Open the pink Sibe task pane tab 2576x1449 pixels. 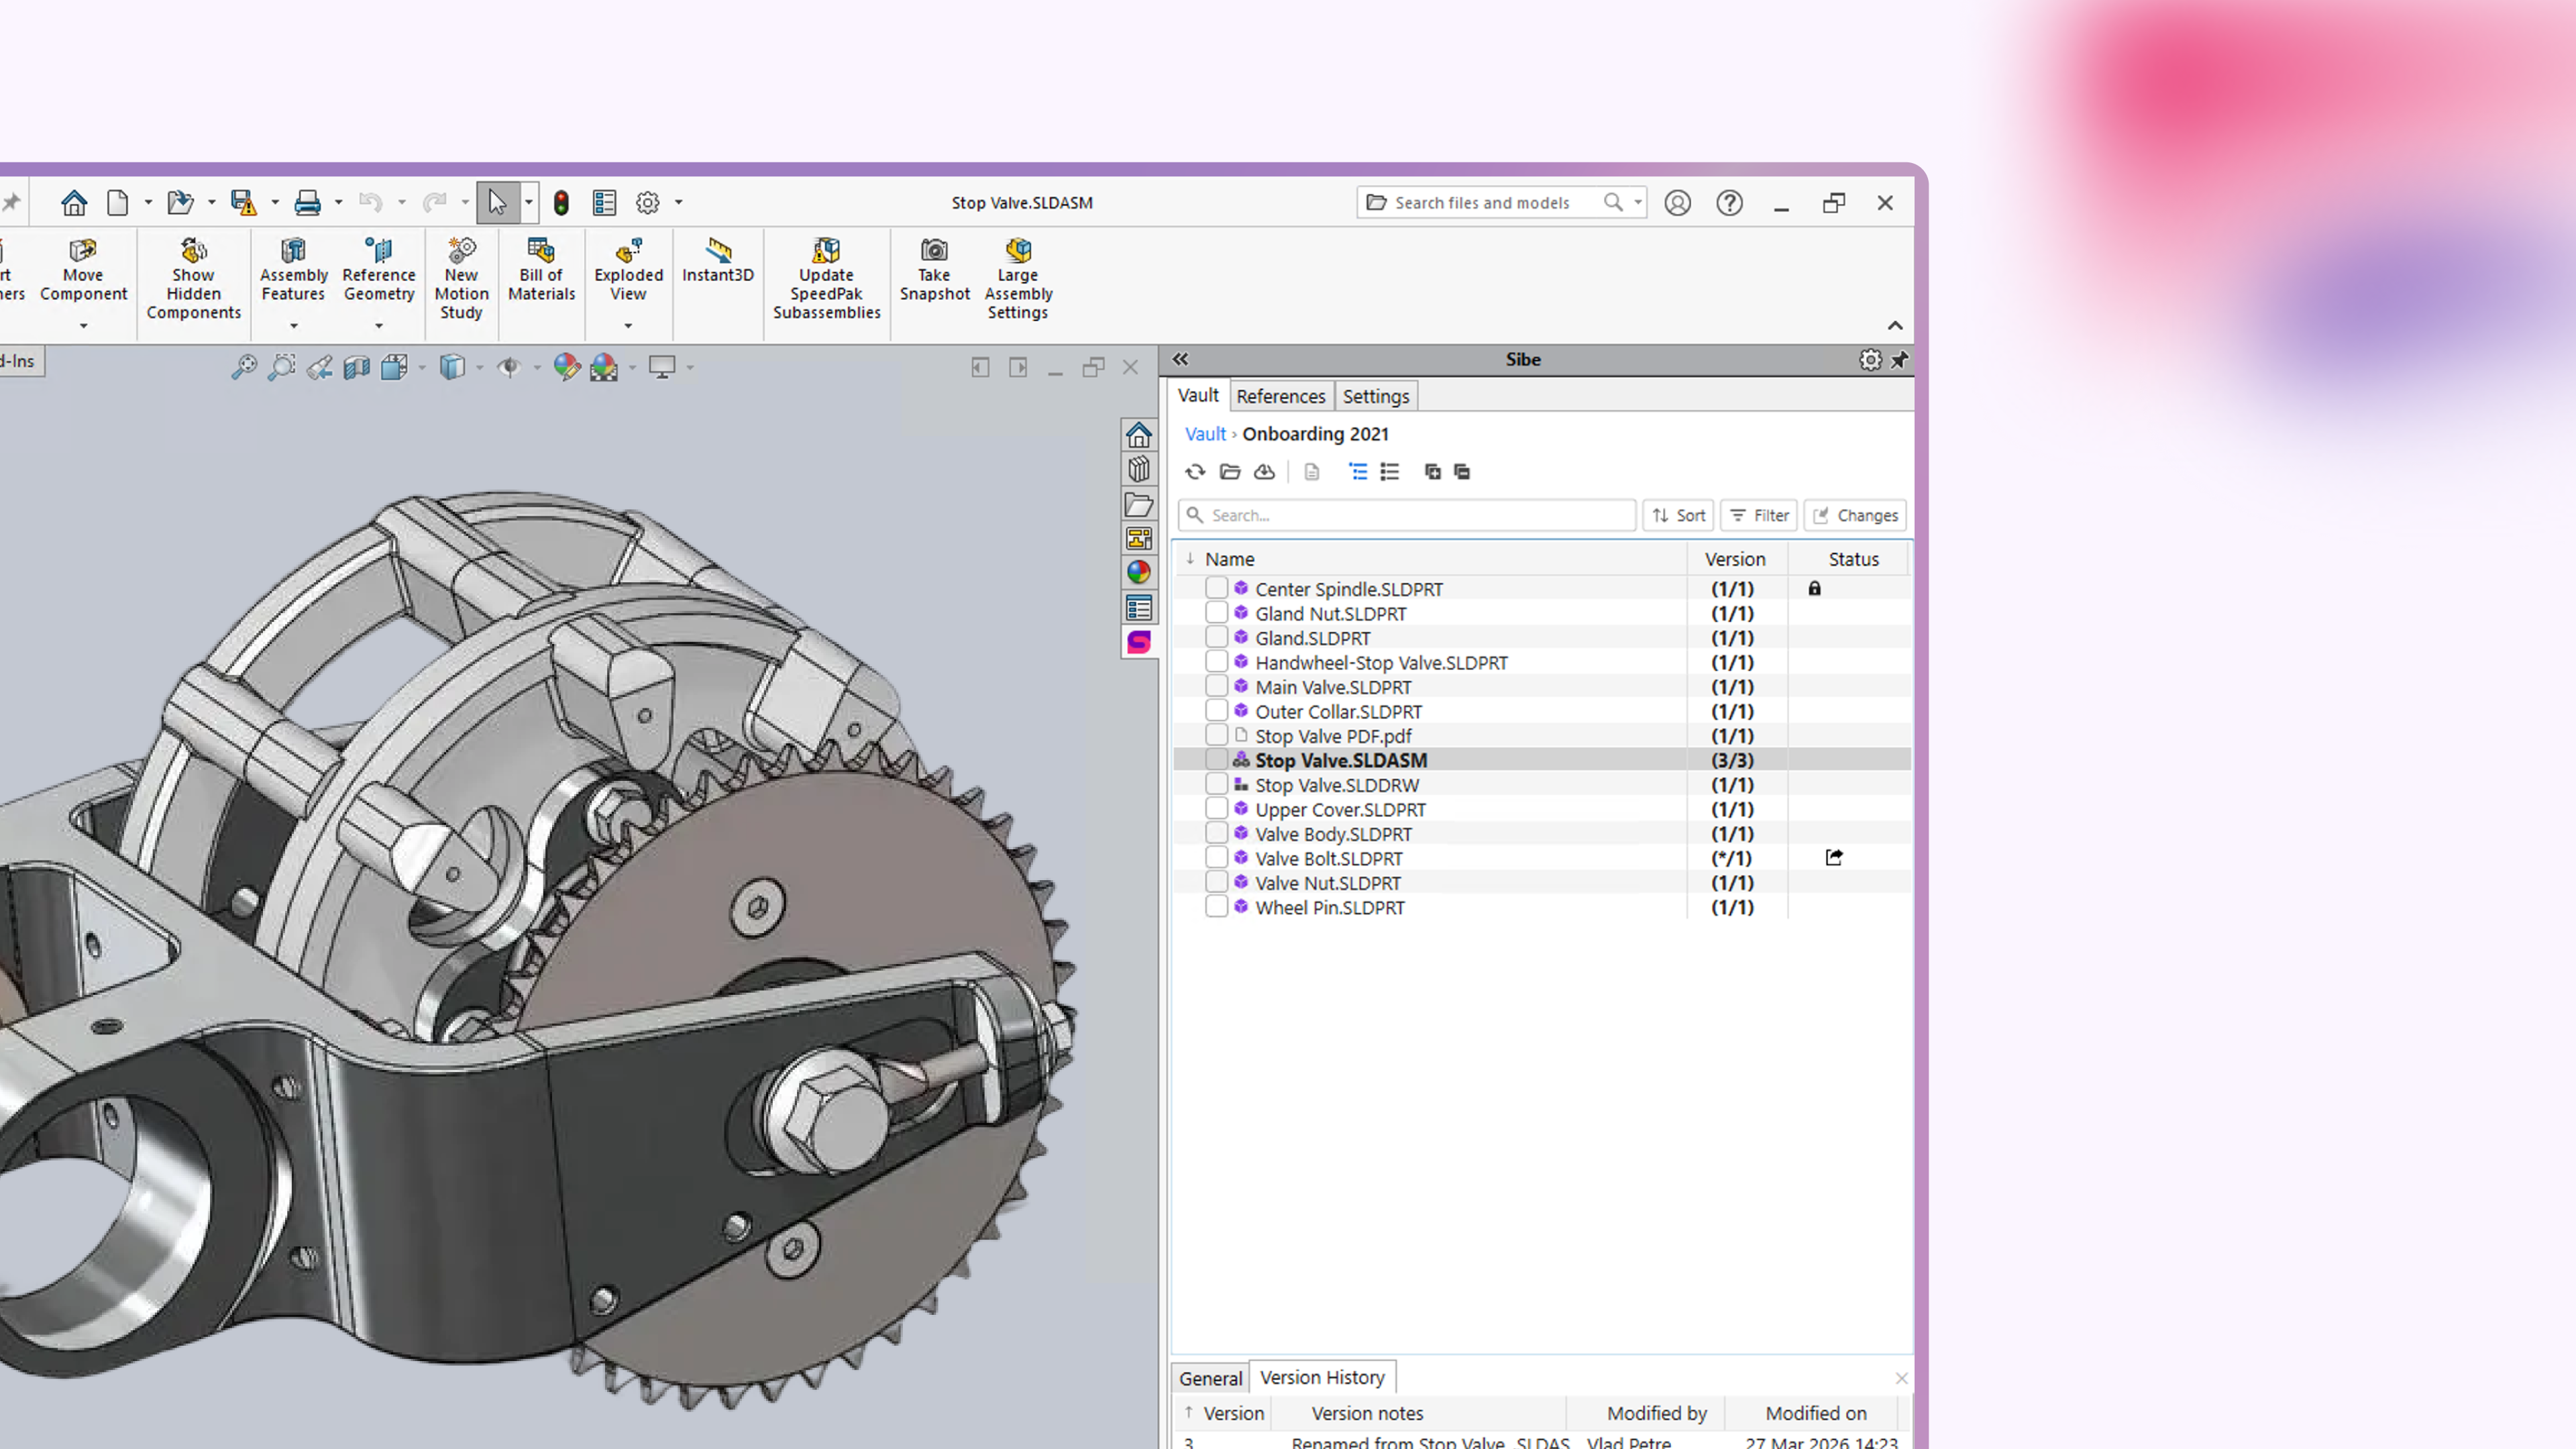point(1139,642)
